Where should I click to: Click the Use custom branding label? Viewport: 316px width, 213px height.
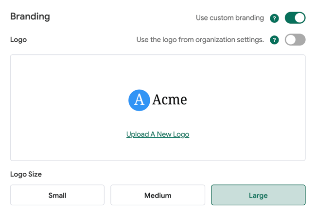click(x=229, y=18)
